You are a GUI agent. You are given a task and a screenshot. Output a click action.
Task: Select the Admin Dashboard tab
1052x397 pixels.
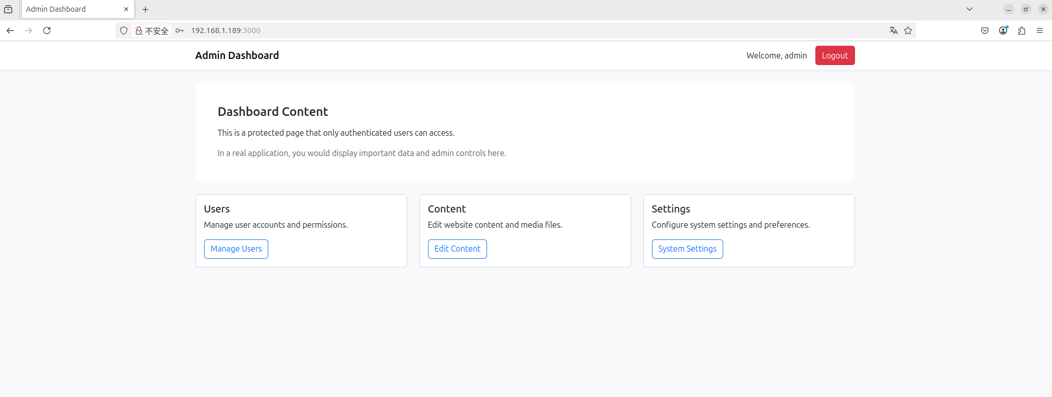pyautogui.click(x=71, y=9)
